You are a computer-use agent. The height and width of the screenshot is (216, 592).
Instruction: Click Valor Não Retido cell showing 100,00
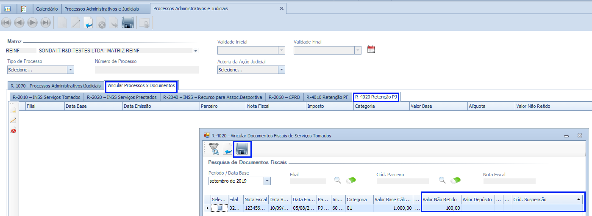point(441,208)
